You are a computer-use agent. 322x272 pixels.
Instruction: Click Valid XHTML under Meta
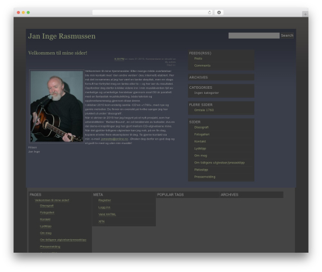pos(107,214)
